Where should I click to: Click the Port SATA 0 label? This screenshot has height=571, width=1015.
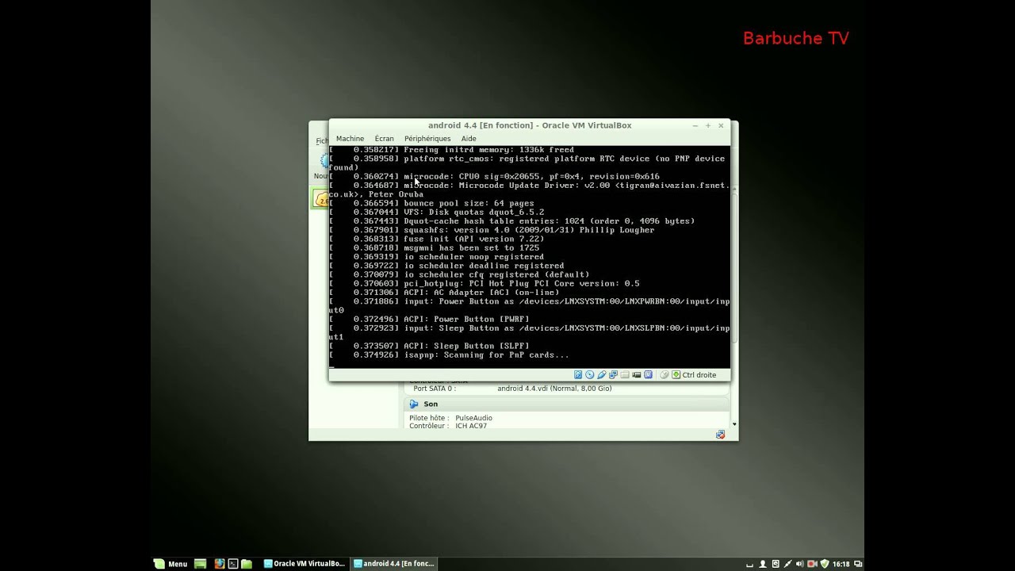coord(434,389)
